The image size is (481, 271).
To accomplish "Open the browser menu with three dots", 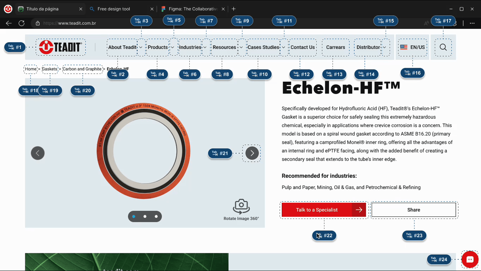I will (x=472, y=23).
